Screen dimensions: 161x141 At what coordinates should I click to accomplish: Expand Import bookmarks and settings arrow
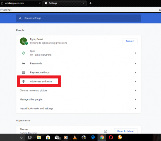[x=136, y=108]
